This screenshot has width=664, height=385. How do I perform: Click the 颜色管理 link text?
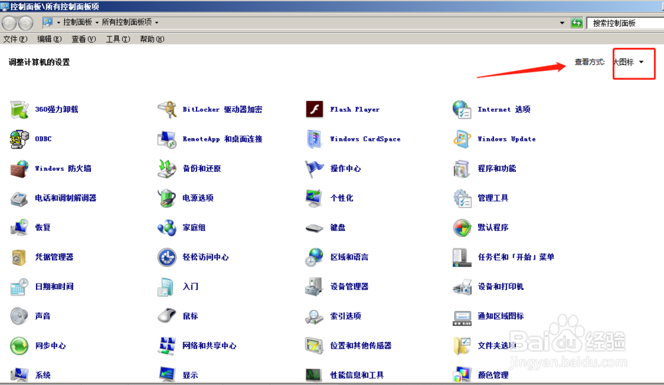click(x=493, y=375)
